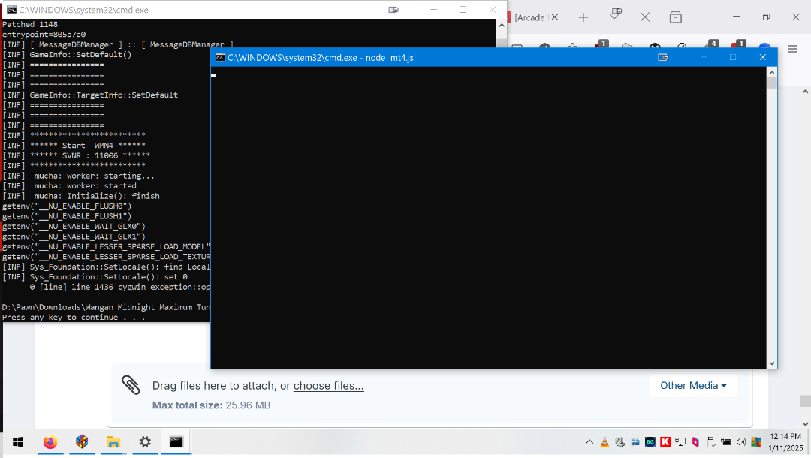The height and width of the screenshot is (458, 811).
Task: Click the paperclip attachment icon
Action: click(131, 385)
